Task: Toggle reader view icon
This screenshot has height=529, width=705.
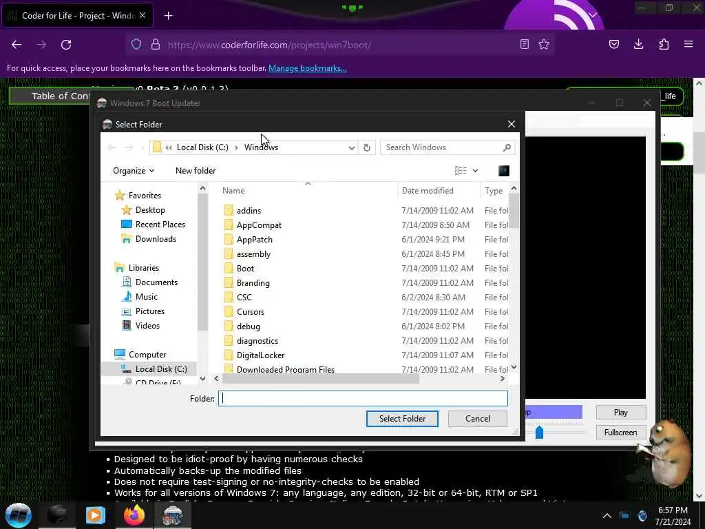Action: tap(524, 44)
